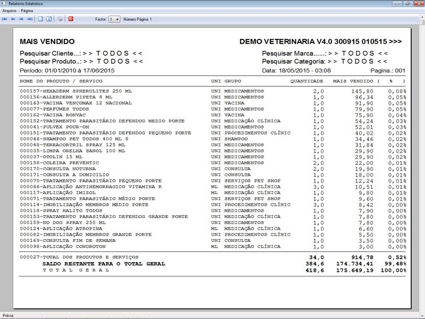The image size is (425, 319).
Task: Click SALDO RESTANTE PARA O TOTAL GERAL
Action: point(104,264)
